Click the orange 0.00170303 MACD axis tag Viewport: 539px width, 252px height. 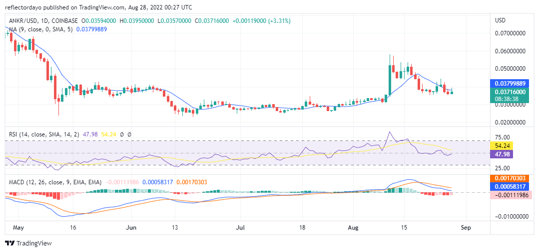(509, 179)
